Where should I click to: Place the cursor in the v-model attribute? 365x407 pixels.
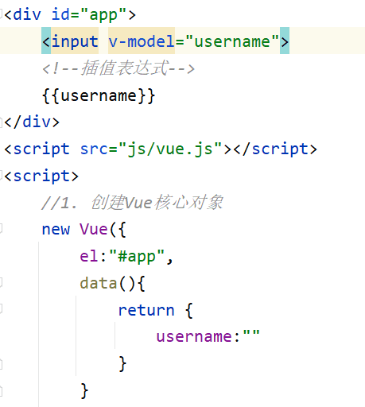(142, 41)
